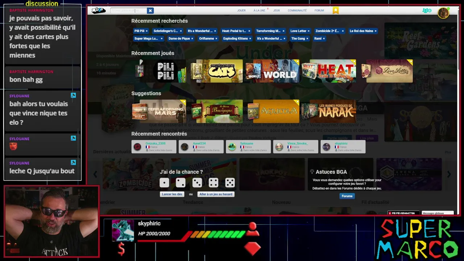Click the three-pip die
This screenshot has width=464, height=261.
click(197, 183)
